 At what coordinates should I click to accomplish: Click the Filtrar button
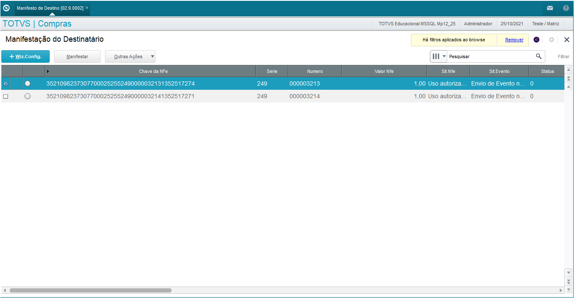click(x=563, y=56)
